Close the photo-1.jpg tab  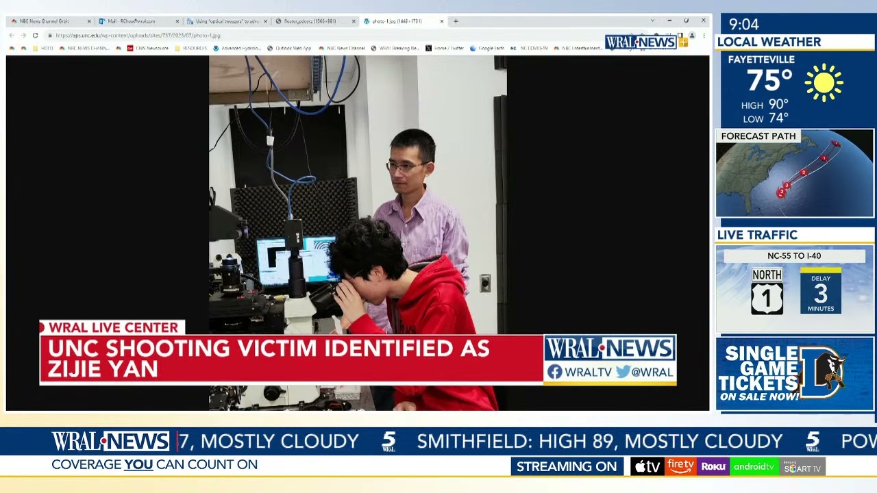442,21
